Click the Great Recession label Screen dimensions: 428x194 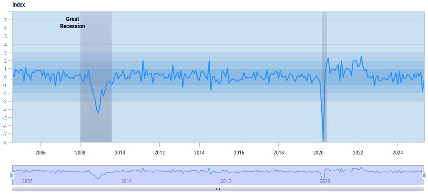72,23
